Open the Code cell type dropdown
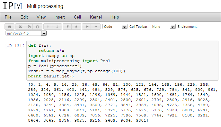Screen dimensions: 221x127 pyautogui.click(x=115, y=27)
